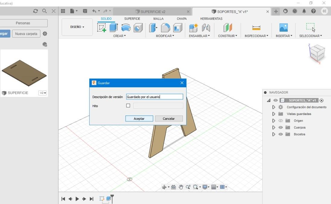Viewport: 331px width, 204px height.
Task: Select the Pan hand tool
Action: pos(181,187)
